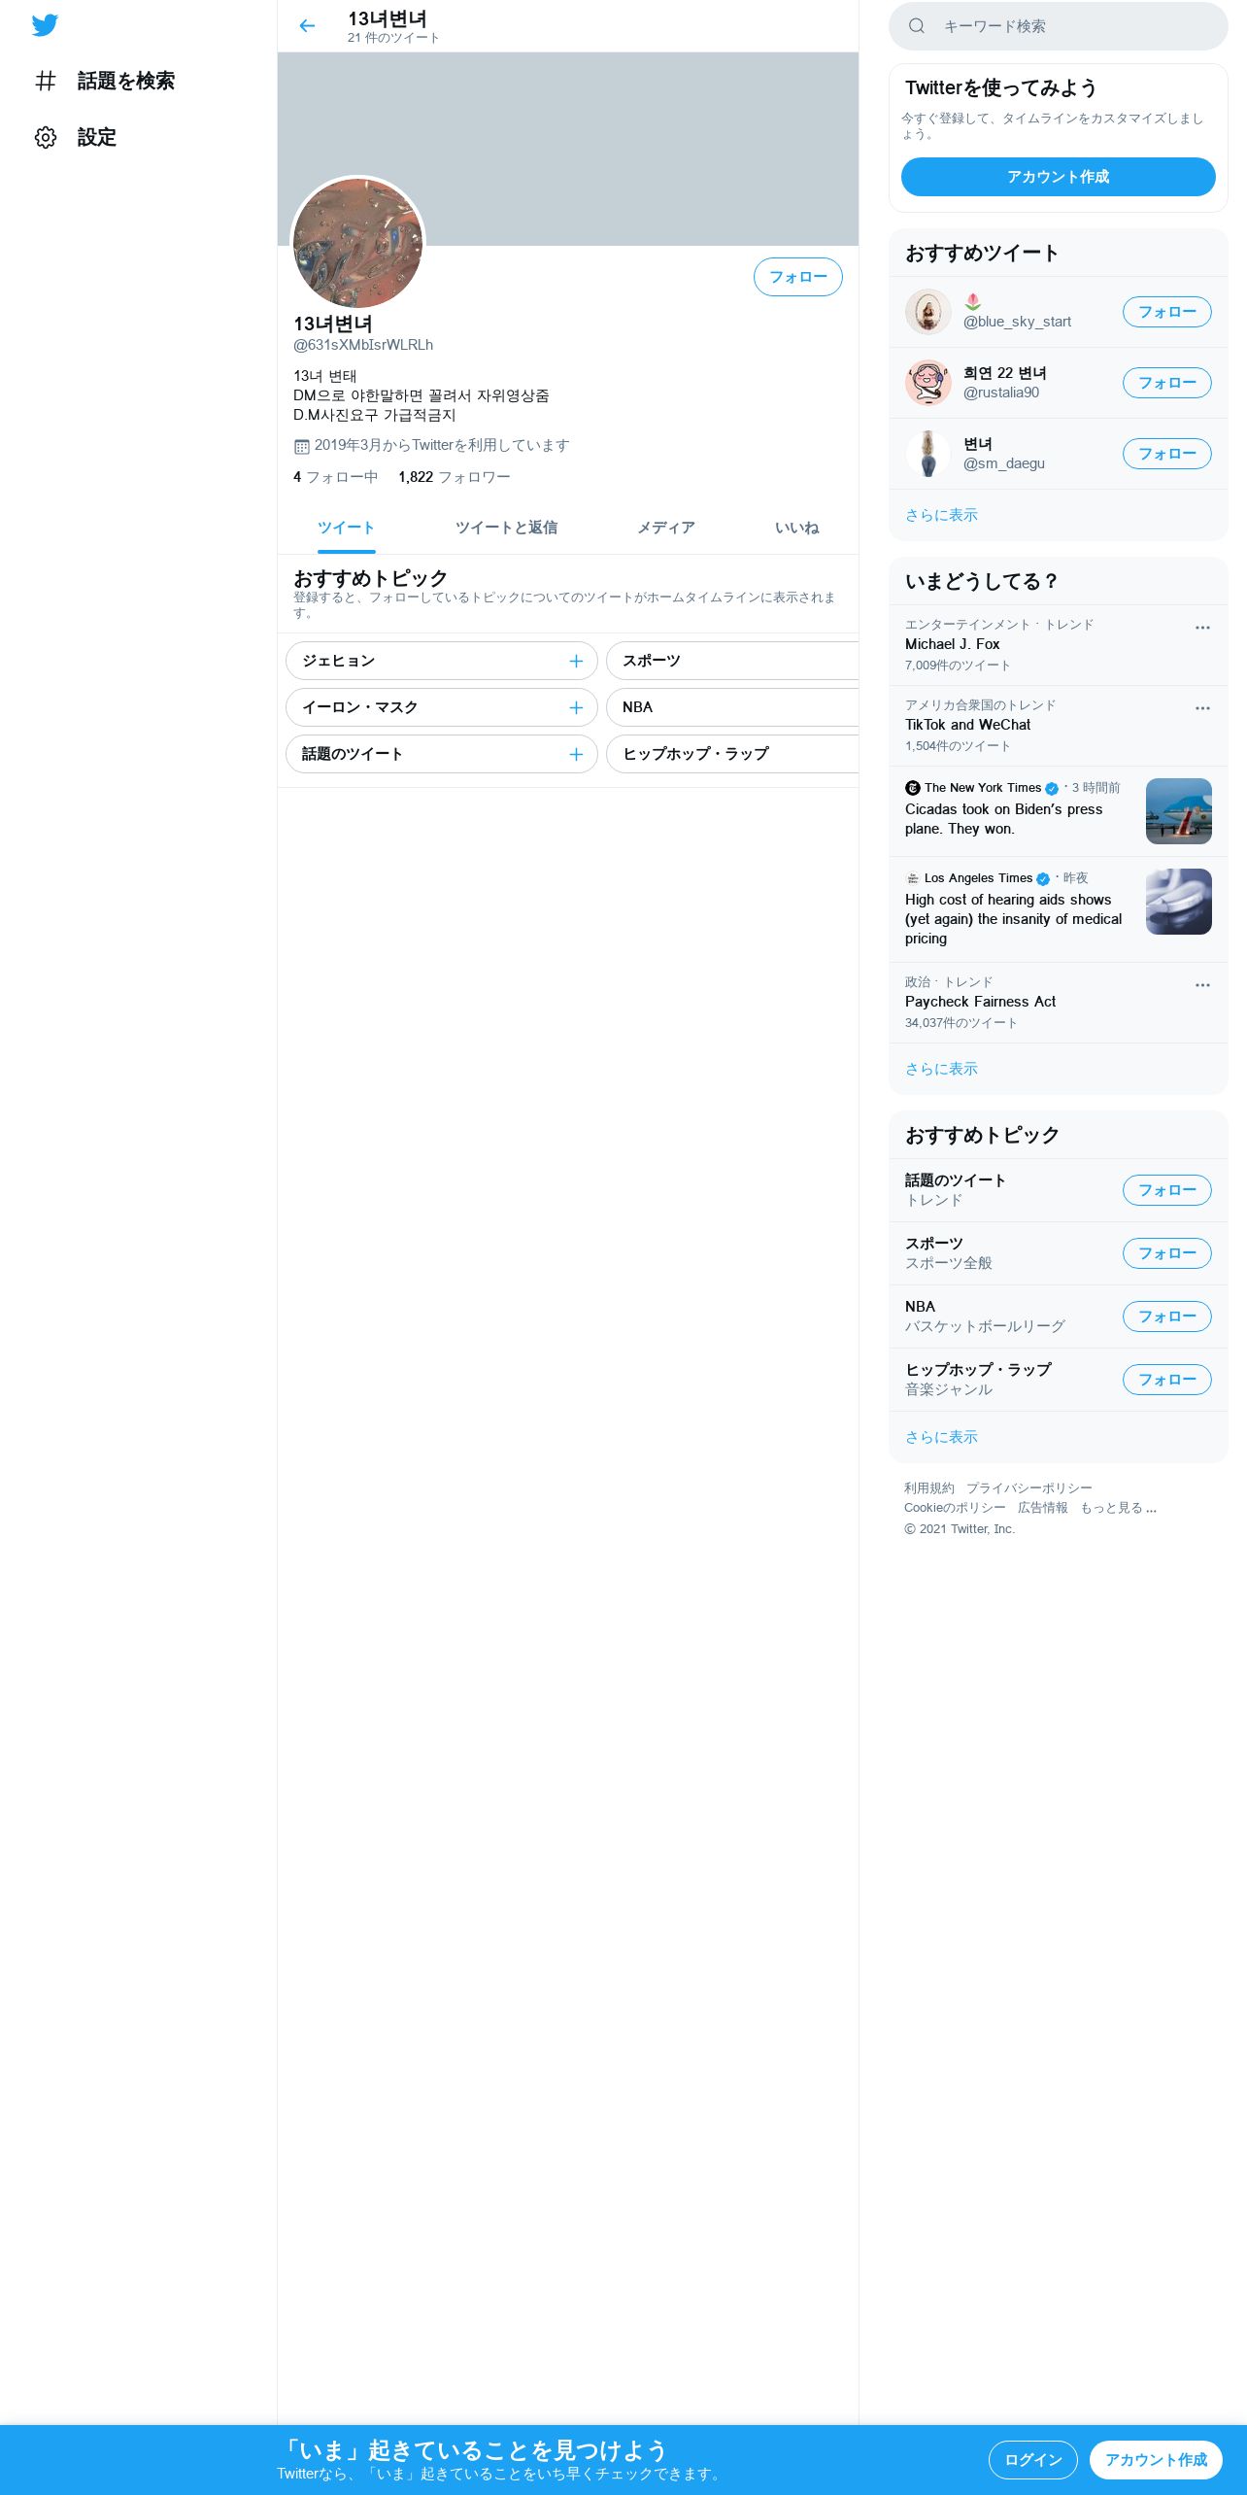Open Cicadas Biden press plane thumbnail

[x=1179, y=811]
